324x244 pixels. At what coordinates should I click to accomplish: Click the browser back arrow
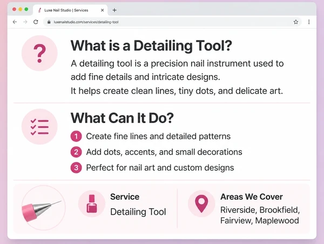[x=15, y=22]
